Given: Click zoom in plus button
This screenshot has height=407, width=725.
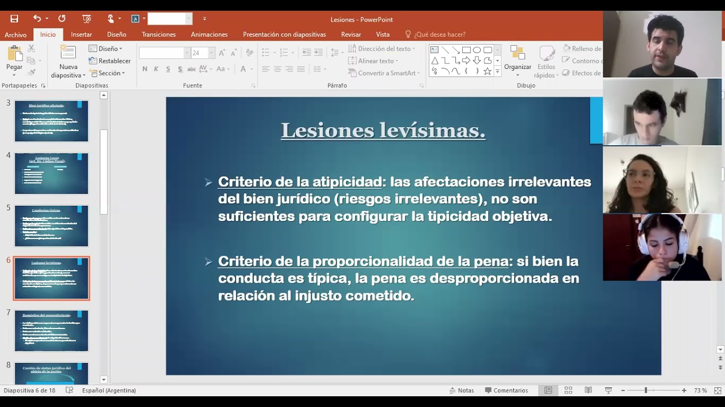Looking at the screenshot, I should click(x=684, y=390).
